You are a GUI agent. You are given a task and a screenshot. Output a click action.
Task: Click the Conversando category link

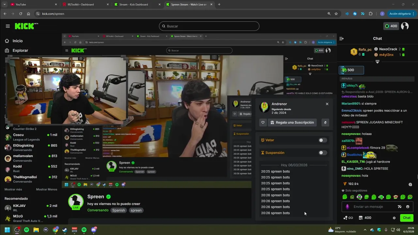click(98, 210)
